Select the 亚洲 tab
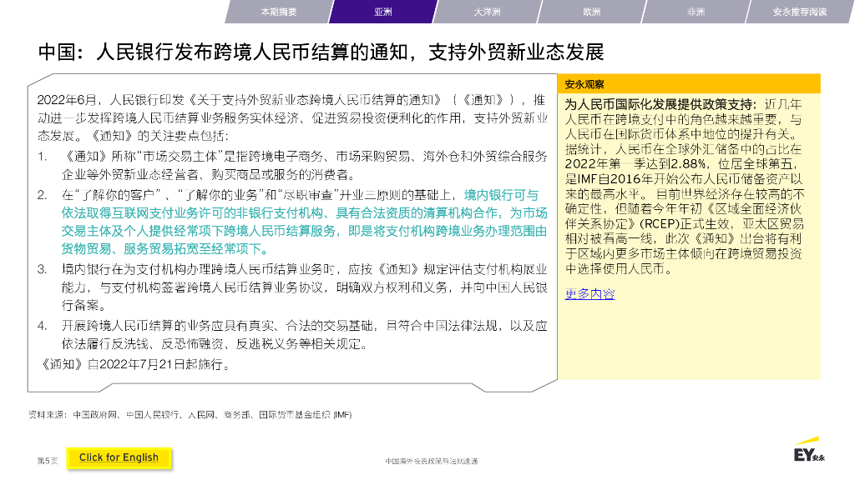This screenshot has width=855, height=480. (382, 12)
